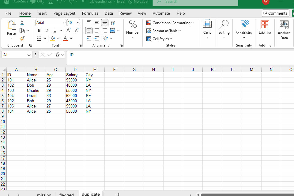Open the font color dropdown arrow
294x196 pixels.
pyautogui.click(x=71, y=39)
